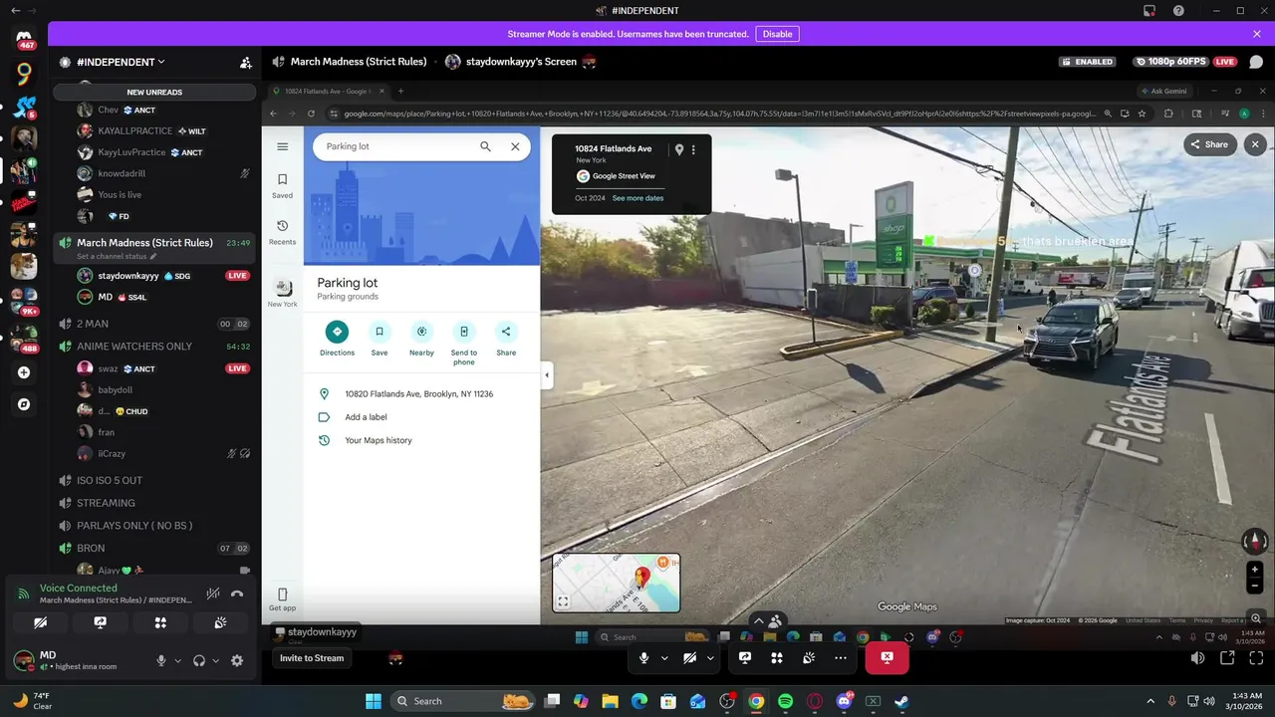The height and width of the screenshot is (717, 1275).
Task: Click the ENABLED badge in the stream header
Action: 1088,62
